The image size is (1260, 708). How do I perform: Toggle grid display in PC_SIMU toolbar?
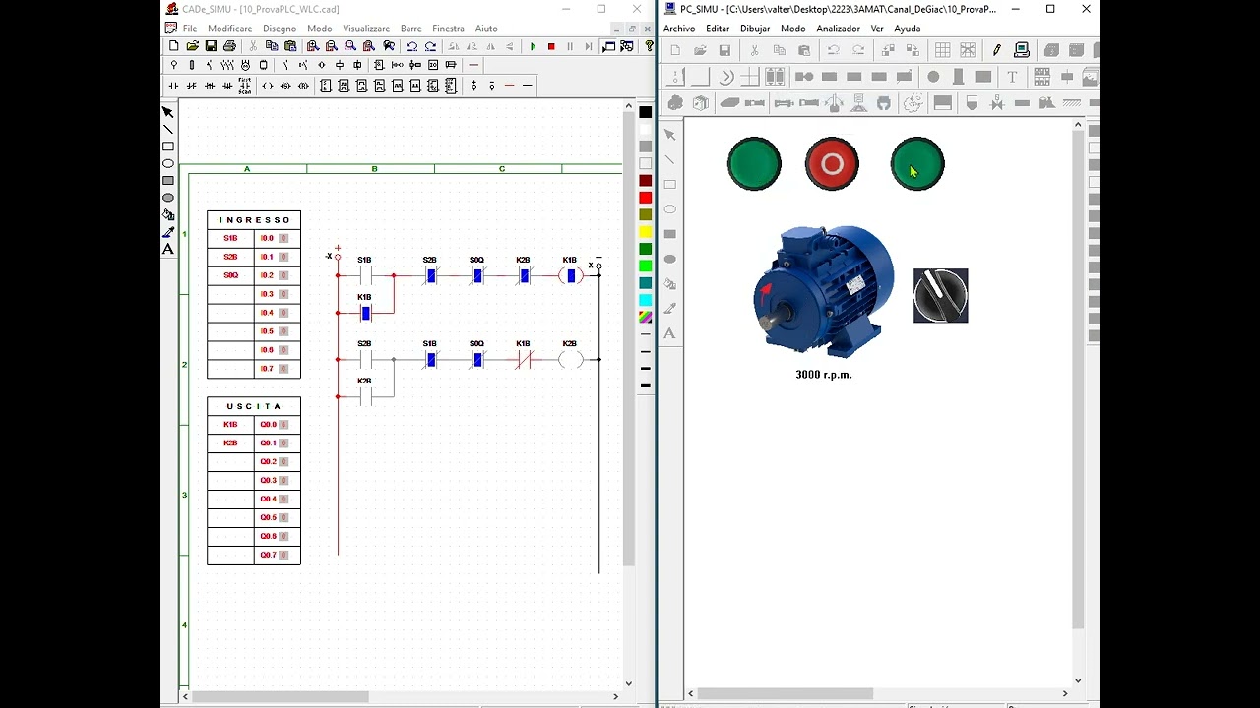pyautogui.click(x=943, y=50)
